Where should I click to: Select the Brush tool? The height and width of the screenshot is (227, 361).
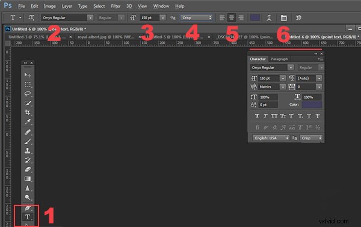point(28,141)
